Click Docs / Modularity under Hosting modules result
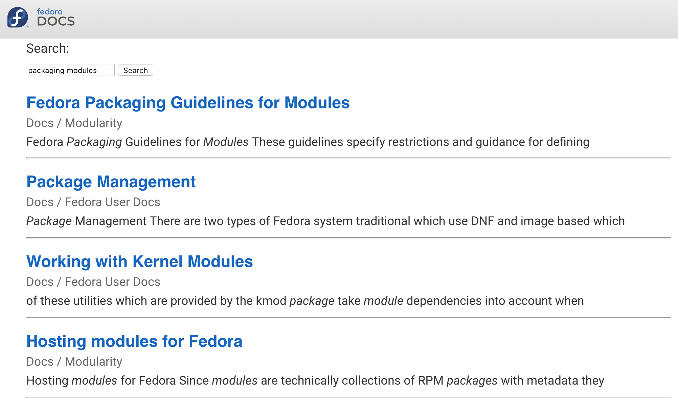 pyautogui.click(x=74, y=362)
